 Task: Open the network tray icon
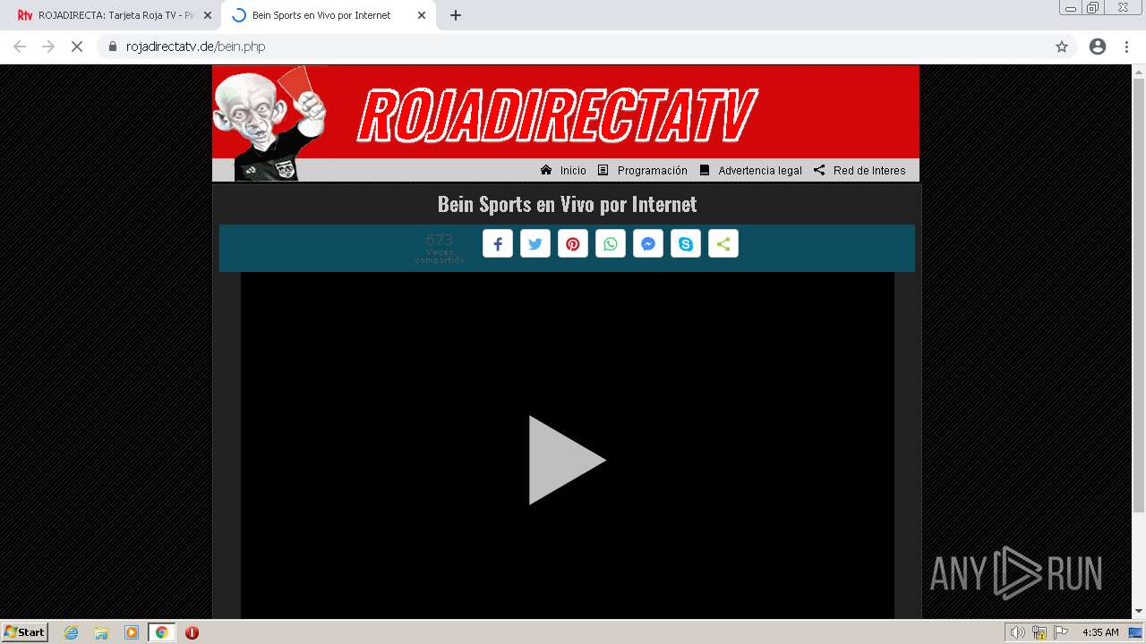point(1039,632)
